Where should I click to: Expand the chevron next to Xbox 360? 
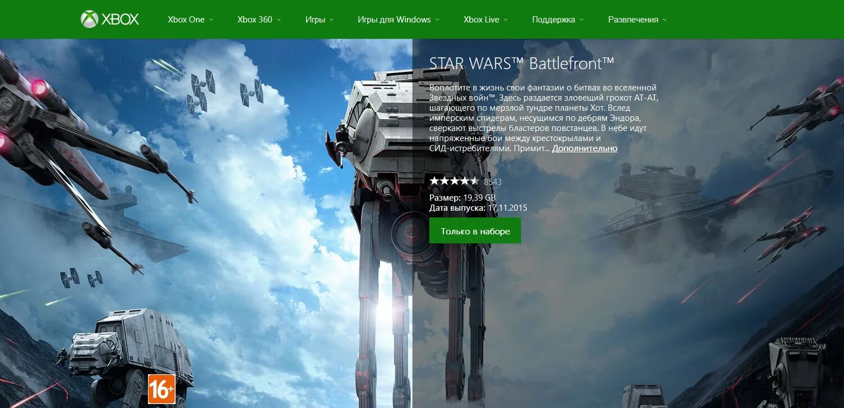click(279, 20)
